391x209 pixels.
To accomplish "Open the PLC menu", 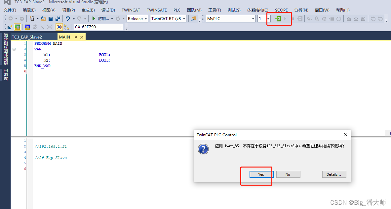I will pyautogui.click(x=177, y=10).
